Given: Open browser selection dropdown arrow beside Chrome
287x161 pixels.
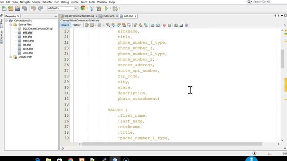Looking at the screenshot, I should [87, 8].
